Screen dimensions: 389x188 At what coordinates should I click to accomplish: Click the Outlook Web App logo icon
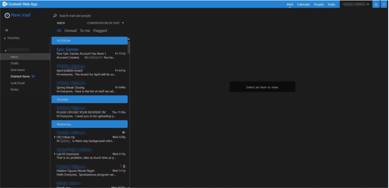5,4
